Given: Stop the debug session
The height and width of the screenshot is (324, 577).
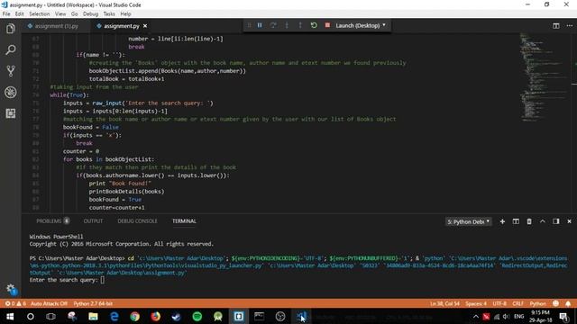Looking at the screenshot, I should pyautogui.click(x=327, y=25).
